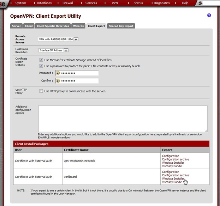Image resolution: width=220 pixels, height=206 pixels.
Task: Click the lock icon in Password field
Action: point(58,73)
